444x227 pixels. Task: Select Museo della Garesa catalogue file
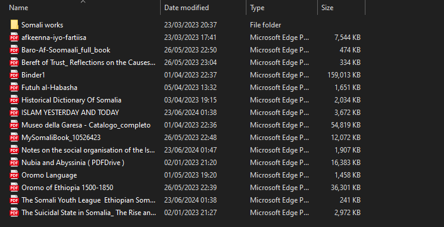86,125
